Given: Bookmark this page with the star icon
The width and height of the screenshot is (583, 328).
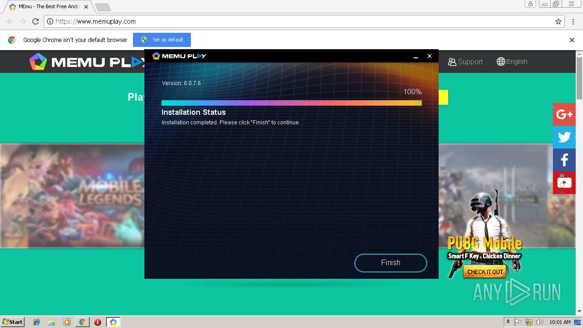Looking at the screenshot, I should (x=558, y=21).
